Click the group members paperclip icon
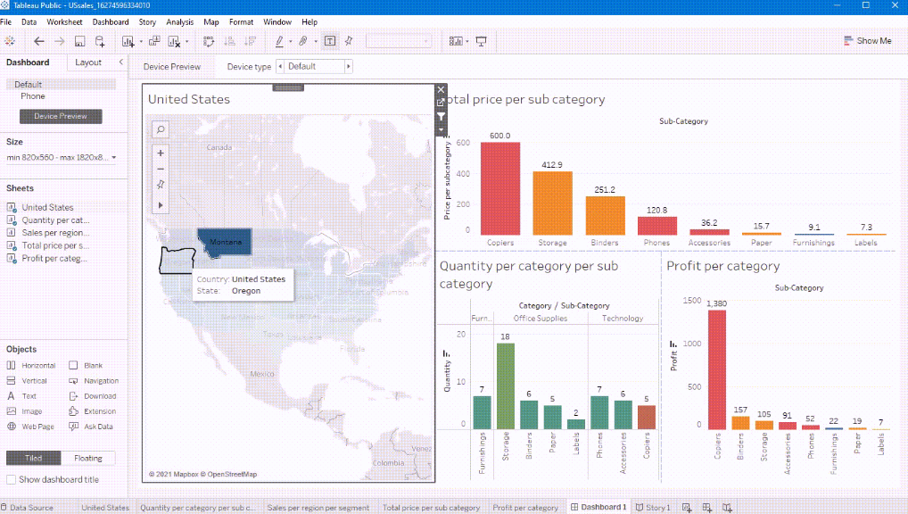Viewport: 908px width, 514px height. pos(303,41)
